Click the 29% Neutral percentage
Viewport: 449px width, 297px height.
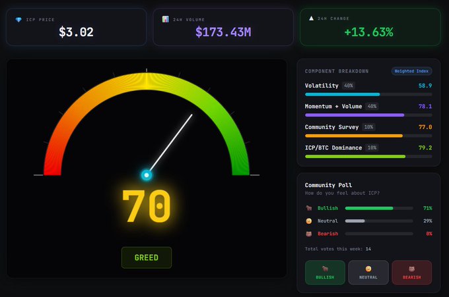pos(427,221)
